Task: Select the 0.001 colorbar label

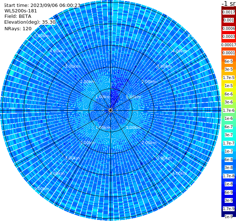Action: pyautogui.click(x=229, y=20)
